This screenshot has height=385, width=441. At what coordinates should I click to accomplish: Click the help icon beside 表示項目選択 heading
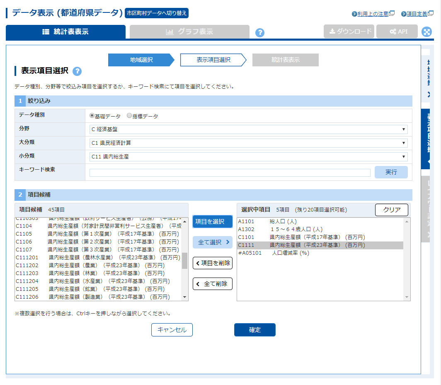coord(77,71)
